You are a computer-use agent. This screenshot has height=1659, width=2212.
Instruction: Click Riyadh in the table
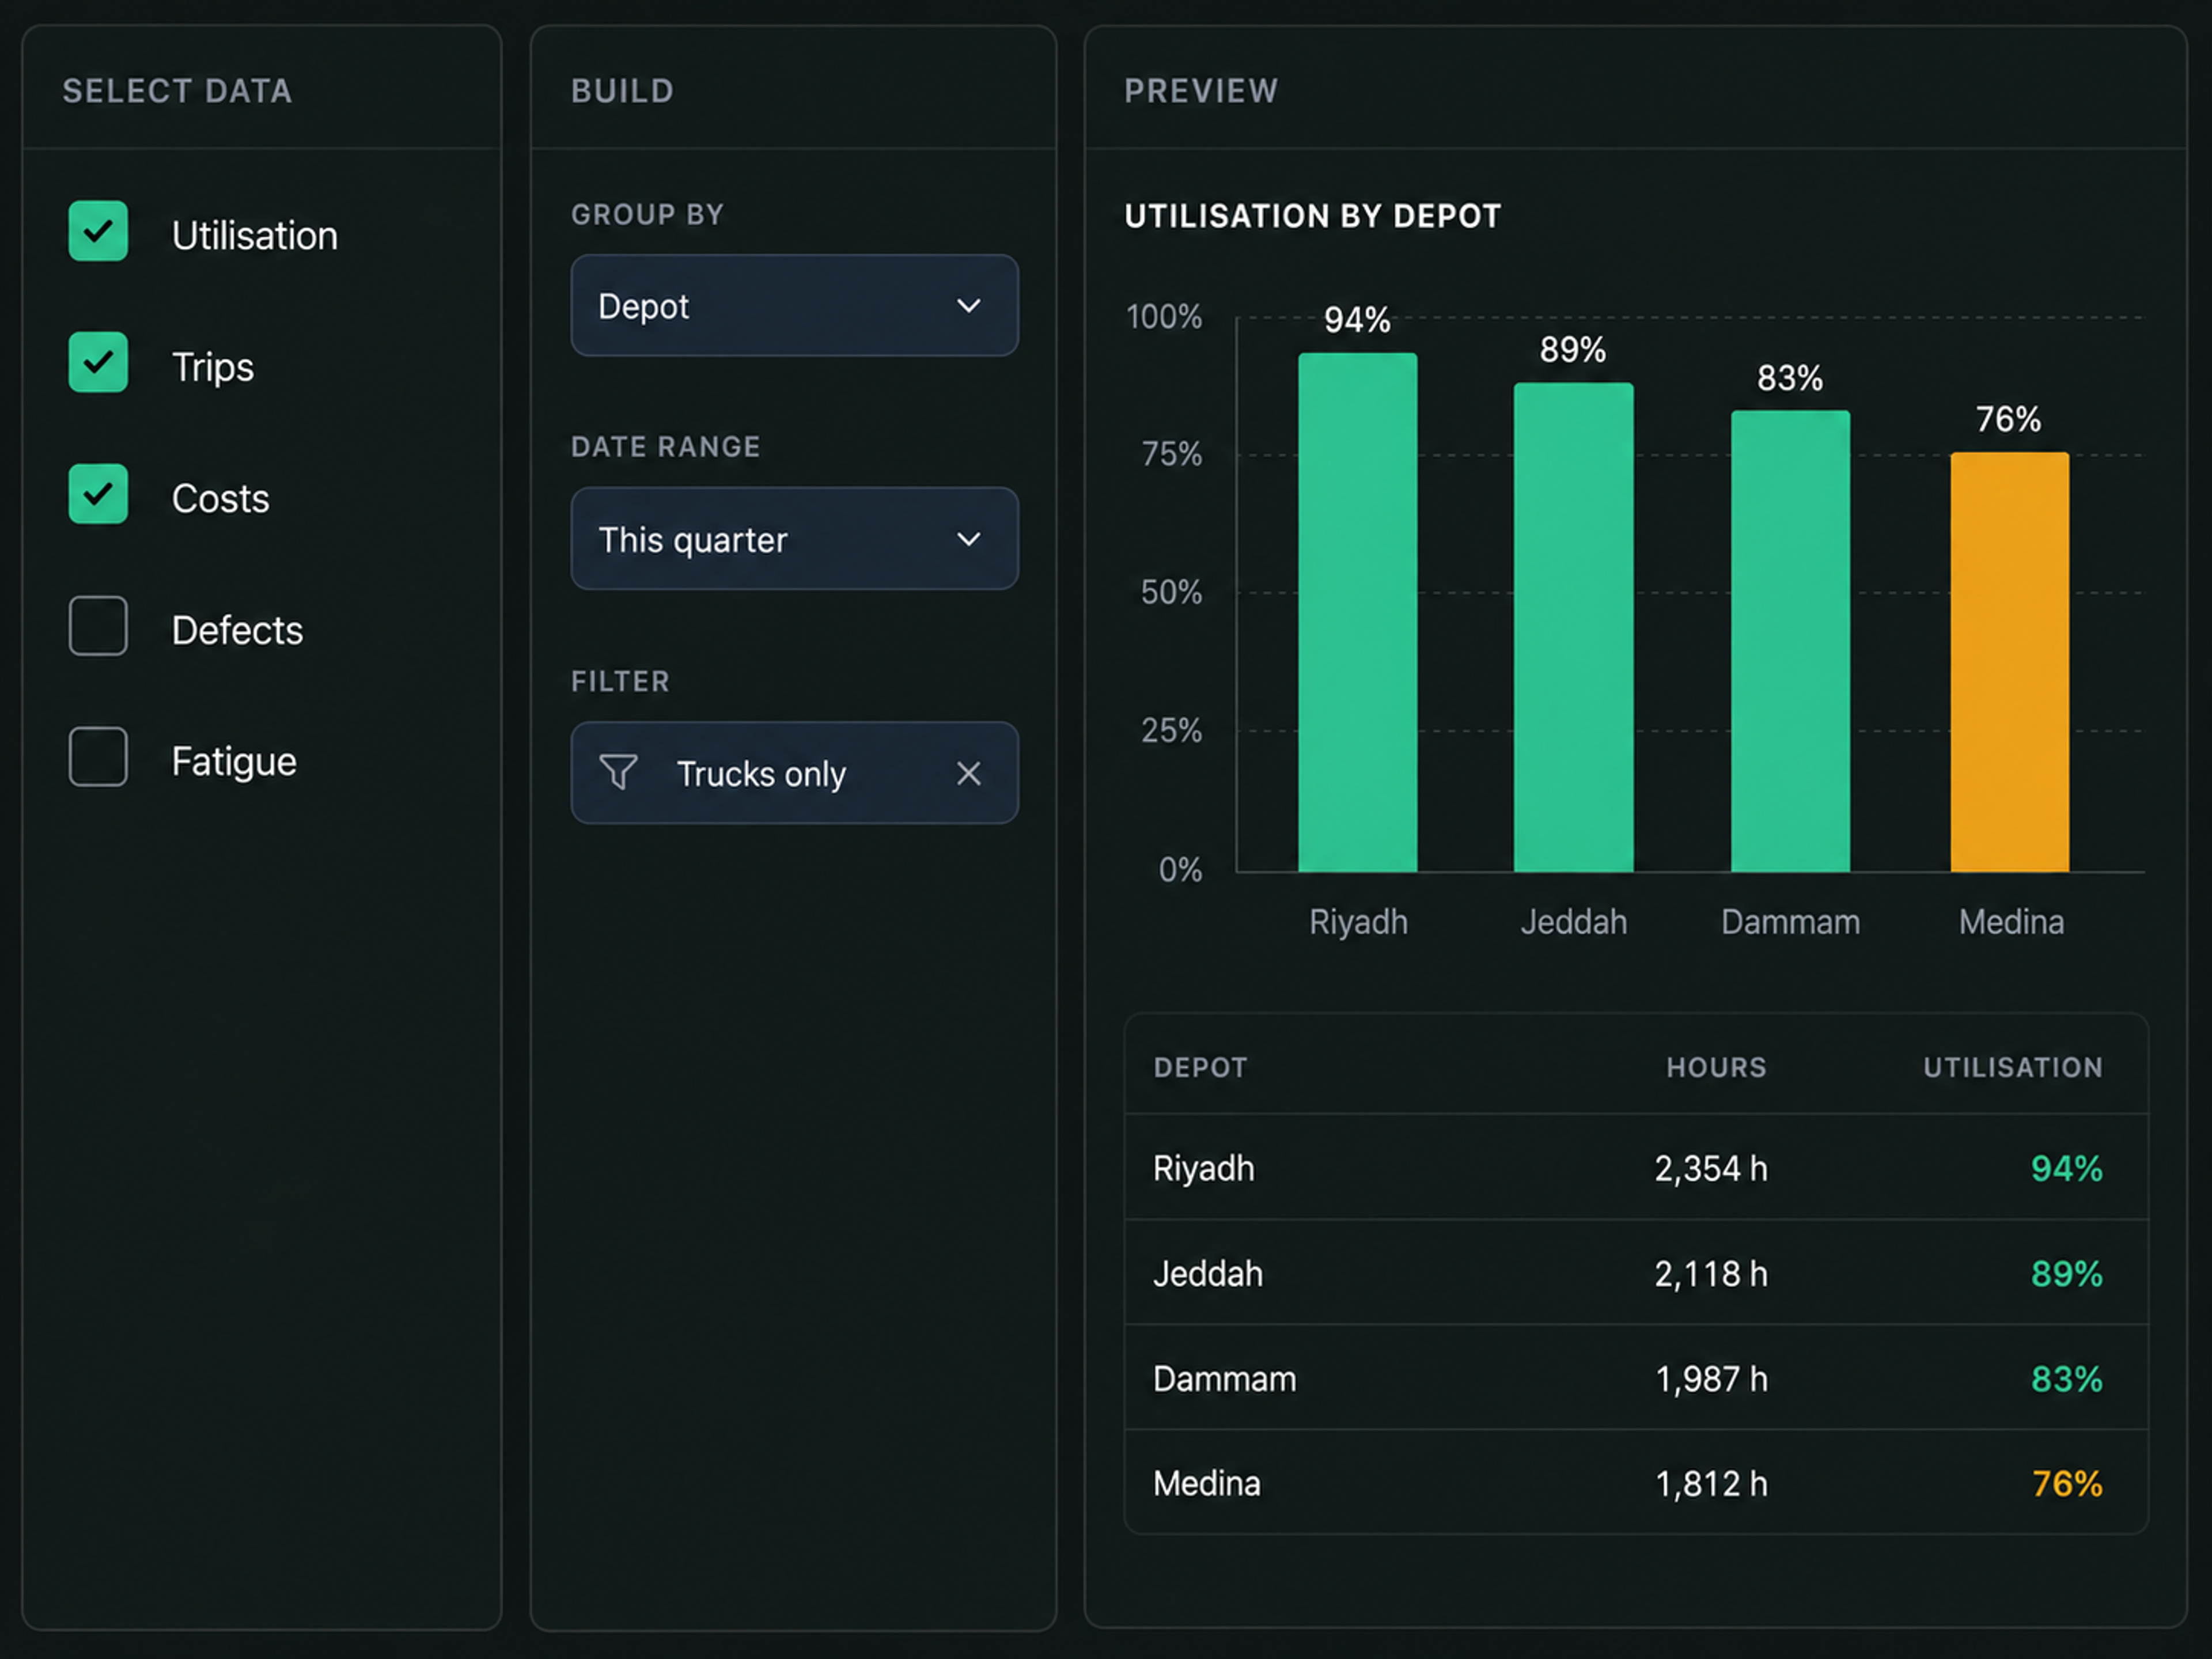(x=1203, y=1169)
